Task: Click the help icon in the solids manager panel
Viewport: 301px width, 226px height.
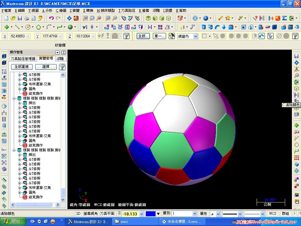Action: 62,67
